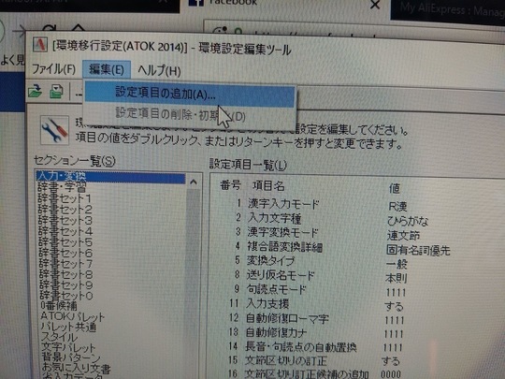Switch to the My AliExpress browser tab
This screenshot has width=505, height=379.
[x=448, y=11]
